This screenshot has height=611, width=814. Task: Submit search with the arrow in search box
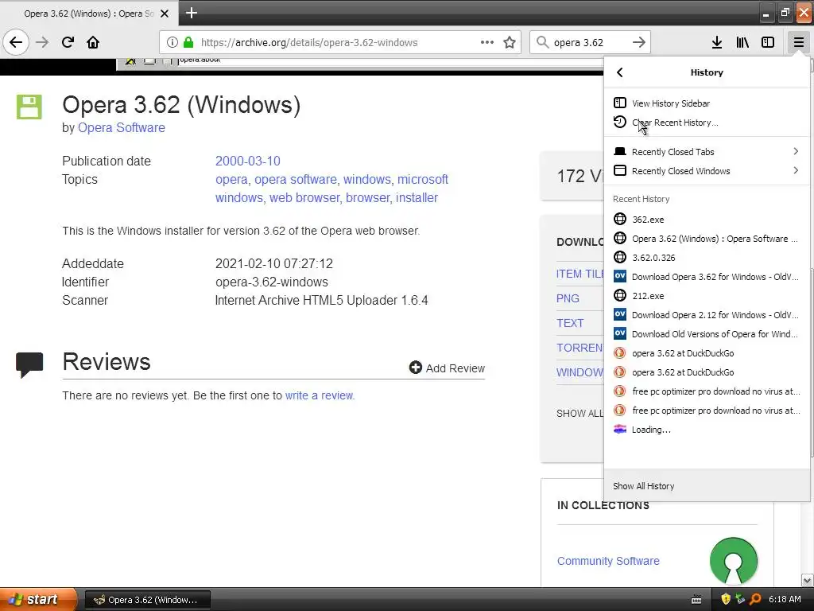point(639,42)
